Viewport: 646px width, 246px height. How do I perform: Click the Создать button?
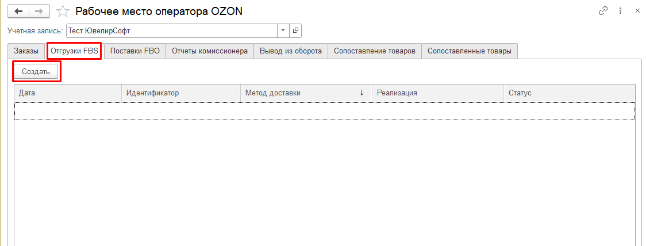(36, 72)
